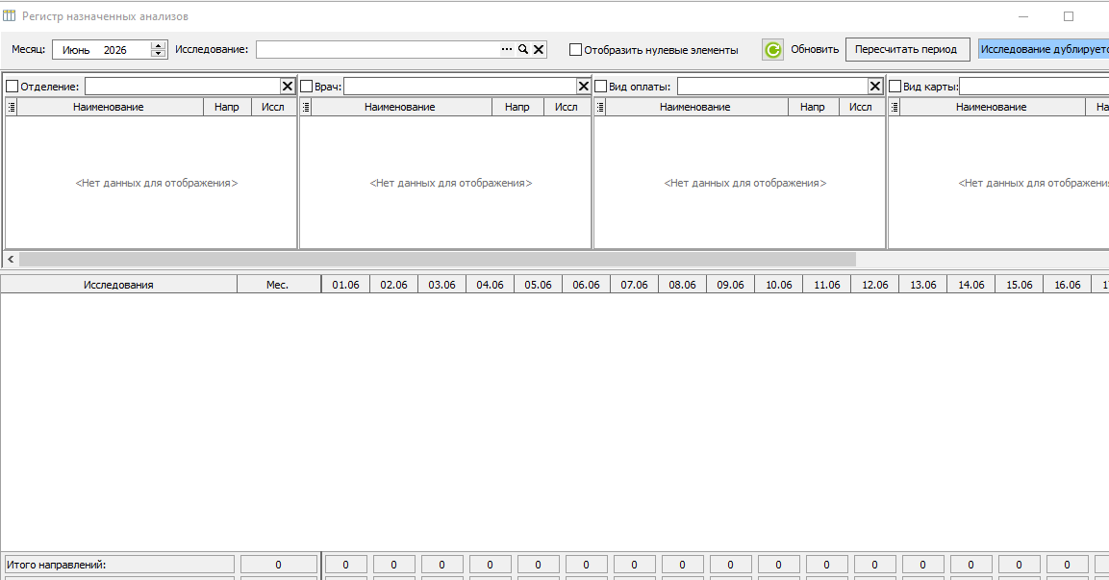Decrease month with spinner down arrow
The width and height of the screenshot is (1109, 580).
159,54
